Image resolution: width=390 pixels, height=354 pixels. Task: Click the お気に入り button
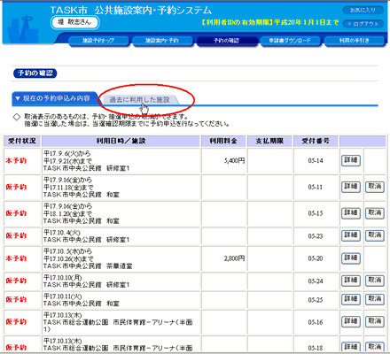click(x=363, y=11)
